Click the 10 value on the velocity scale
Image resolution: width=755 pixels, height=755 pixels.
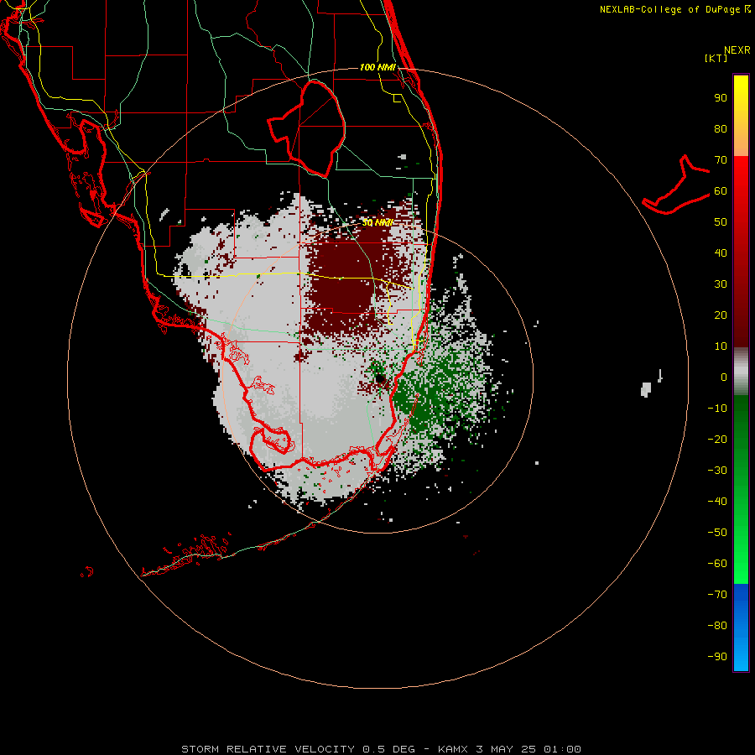721,346
